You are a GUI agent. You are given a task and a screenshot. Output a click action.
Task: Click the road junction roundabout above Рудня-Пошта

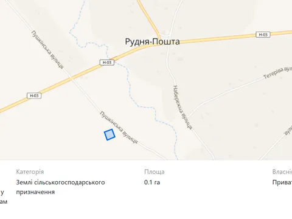[165, 35]
